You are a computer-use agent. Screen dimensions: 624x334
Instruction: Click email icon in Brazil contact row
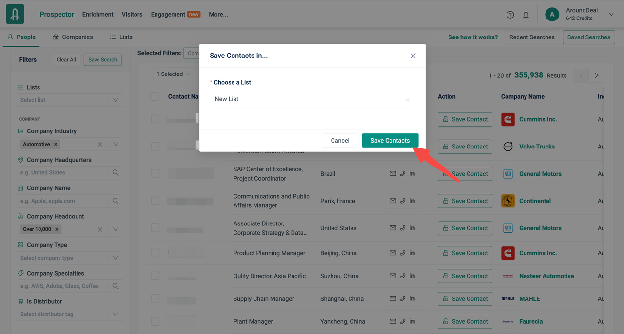pos(393,174)
